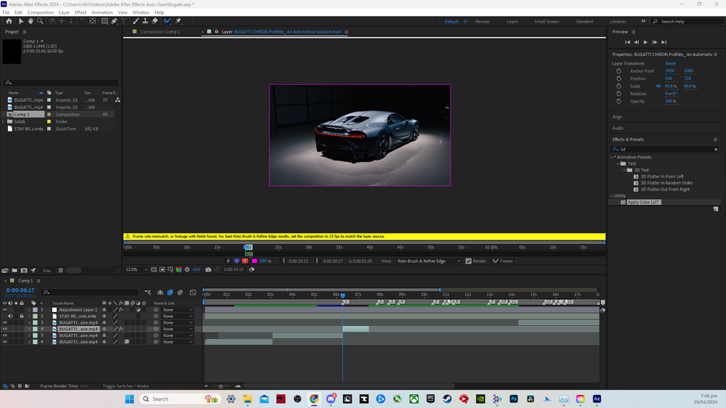Open Chrome from the taskbar

click(x=315, y=399)
